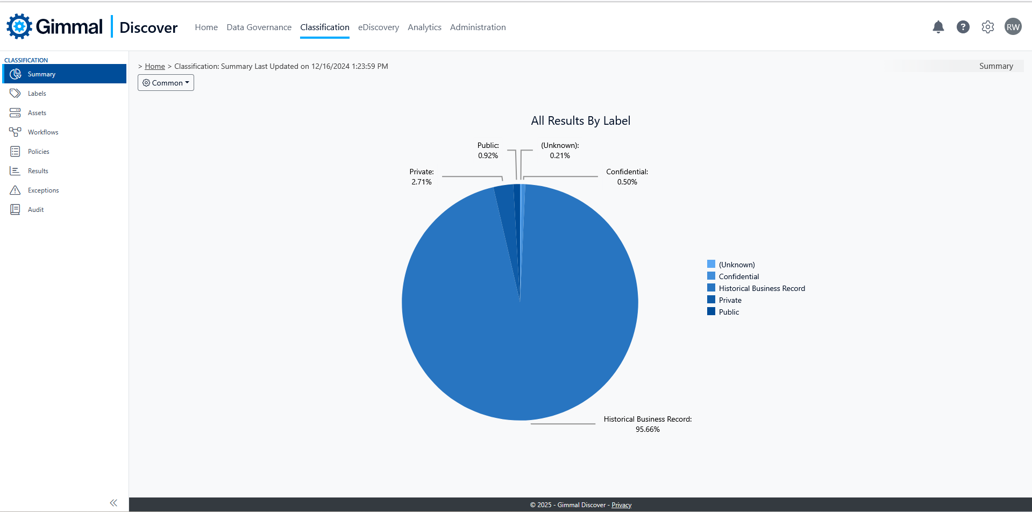Open Policies using its list icon
Image resolution: width=1032 pixels, height=512 pixels.
click(x=15, y=152)
